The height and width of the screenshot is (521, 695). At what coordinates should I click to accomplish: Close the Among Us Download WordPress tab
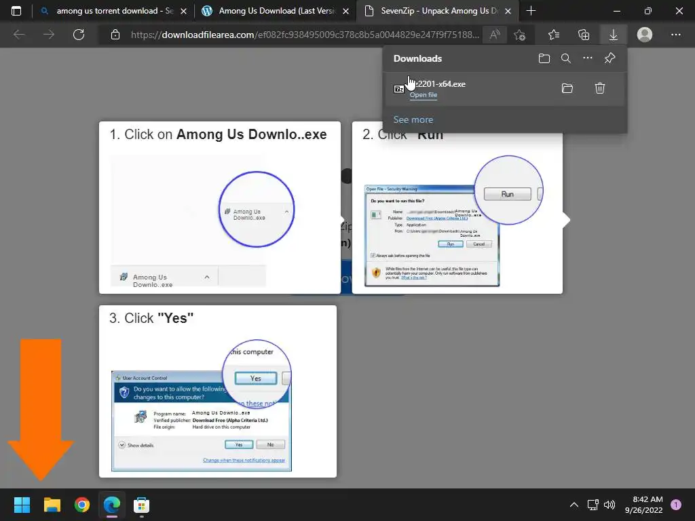coord(345,11)
